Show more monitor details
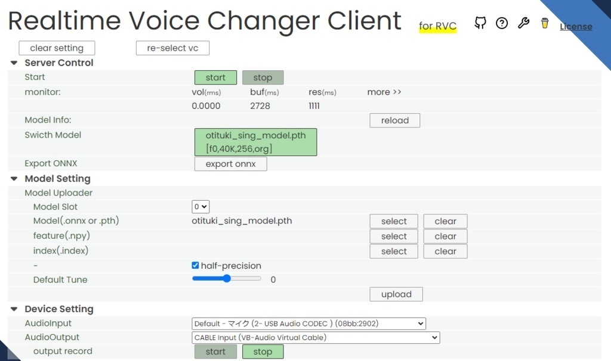Image resolution: width=611 pixels, height=361 pixels. click(x=384, y=92)
